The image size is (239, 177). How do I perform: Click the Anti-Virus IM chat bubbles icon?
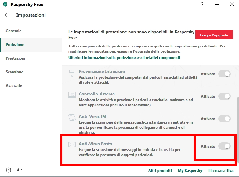[72, 118]
